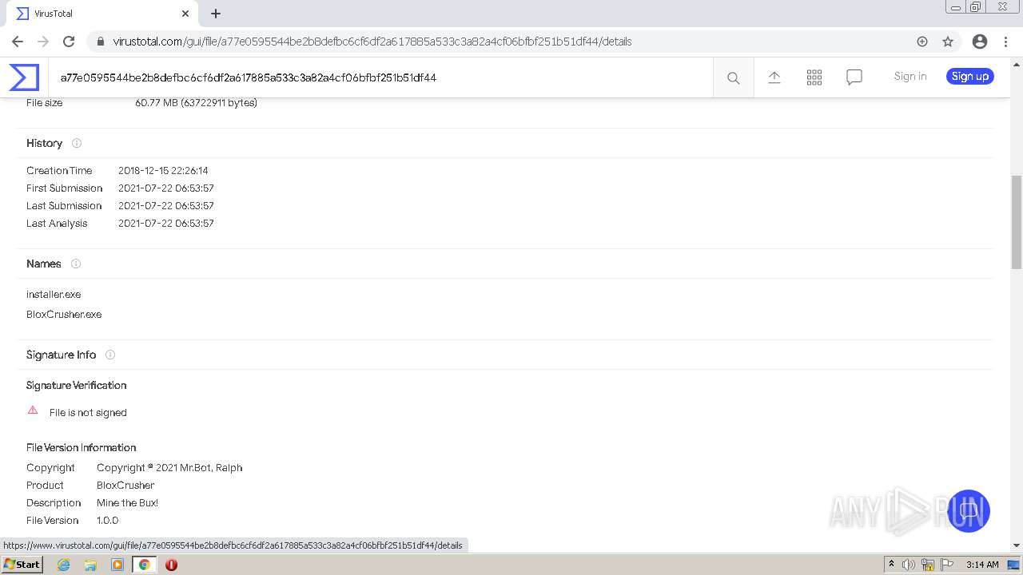Click the browser forward arrow
Image resolution: width=1023 pixels, height=575 pixels.
tap(43, 42)
